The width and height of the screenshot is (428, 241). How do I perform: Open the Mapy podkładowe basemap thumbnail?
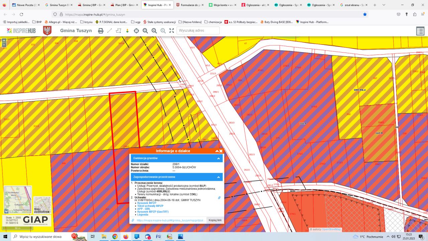click(x=42, y=205)
